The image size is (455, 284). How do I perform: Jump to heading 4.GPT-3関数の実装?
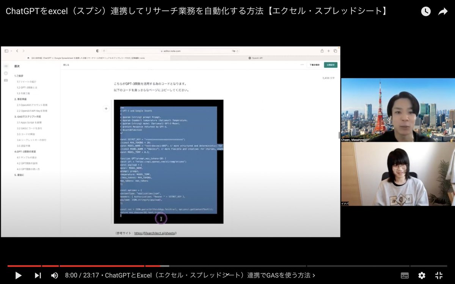pos(26,151)
